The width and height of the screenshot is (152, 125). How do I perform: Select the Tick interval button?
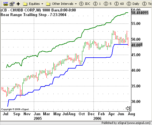147,4
